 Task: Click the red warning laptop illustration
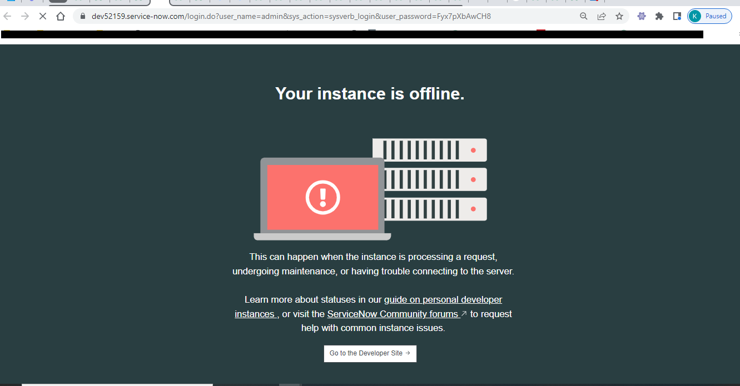[x=322, y=199]
